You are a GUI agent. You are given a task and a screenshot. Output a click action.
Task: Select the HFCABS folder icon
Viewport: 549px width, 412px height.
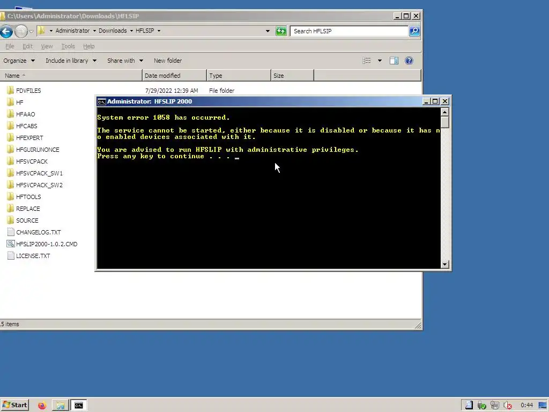coord(11,126)
